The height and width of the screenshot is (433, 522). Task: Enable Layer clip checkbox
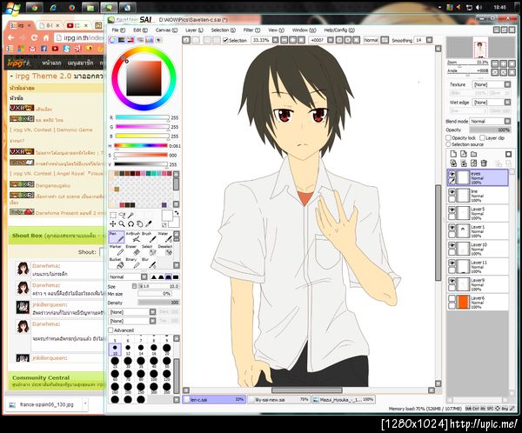click(482, 137)
